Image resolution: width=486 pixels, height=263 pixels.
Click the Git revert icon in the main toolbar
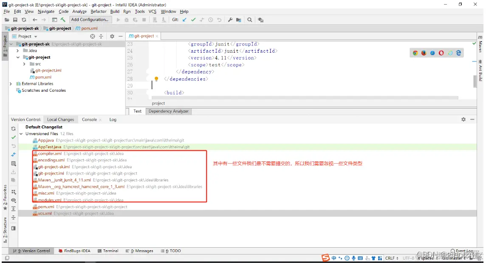coord(219,20)
